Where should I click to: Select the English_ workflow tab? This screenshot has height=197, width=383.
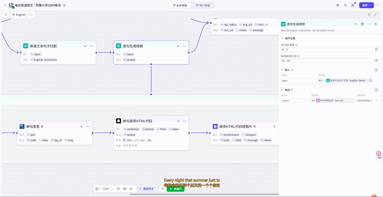(x=22, y=15)
